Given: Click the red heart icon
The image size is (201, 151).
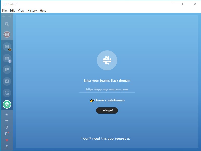Looking at the screenshot, I should [7, 140].
